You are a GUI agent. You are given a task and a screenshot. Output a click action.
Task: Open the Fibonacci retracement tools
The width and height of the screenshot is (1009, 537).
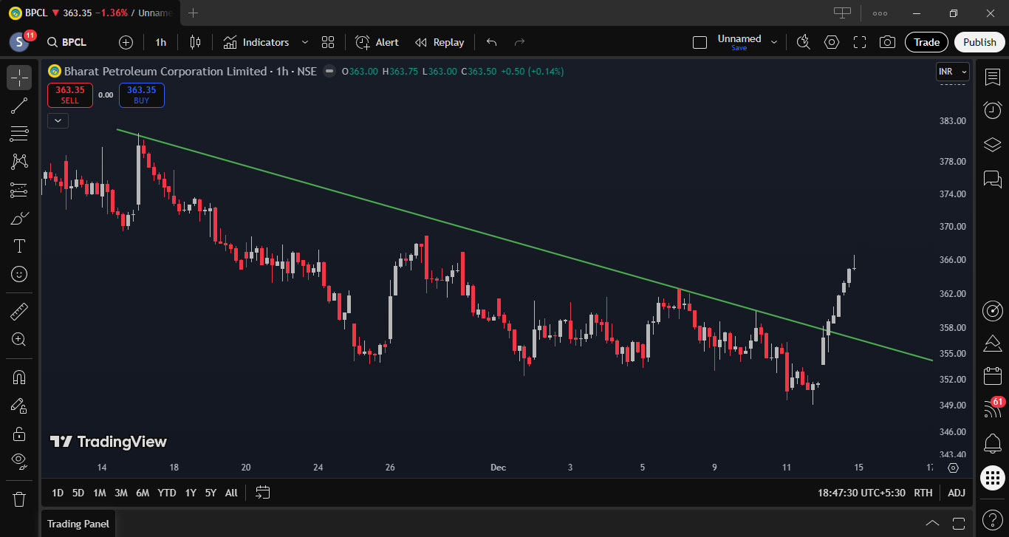coord(19,134)
